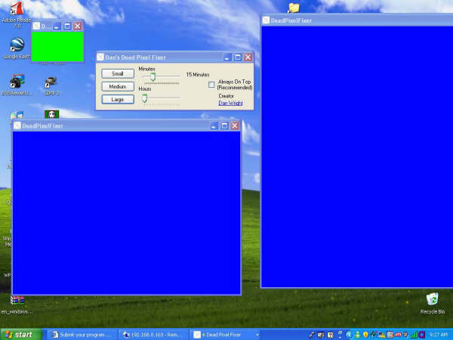
Task: Select the EOS Viewer desktop shortcut
Action: [17, 85]
